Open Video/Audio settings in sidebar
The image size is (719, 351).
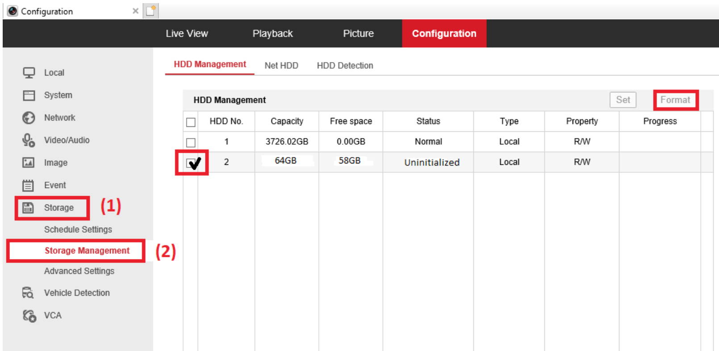(x=67, y=140)
